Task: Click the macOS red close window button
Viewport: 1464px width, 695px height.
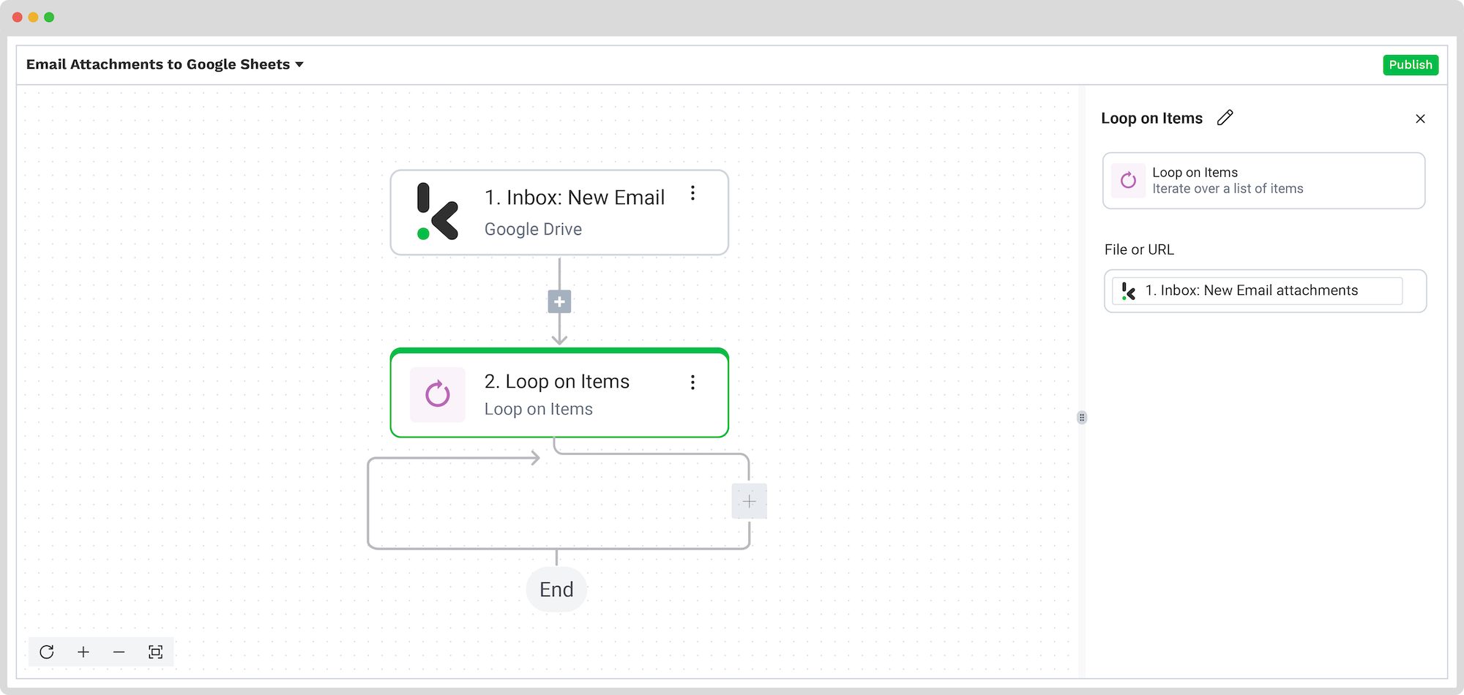Action: 18,17
